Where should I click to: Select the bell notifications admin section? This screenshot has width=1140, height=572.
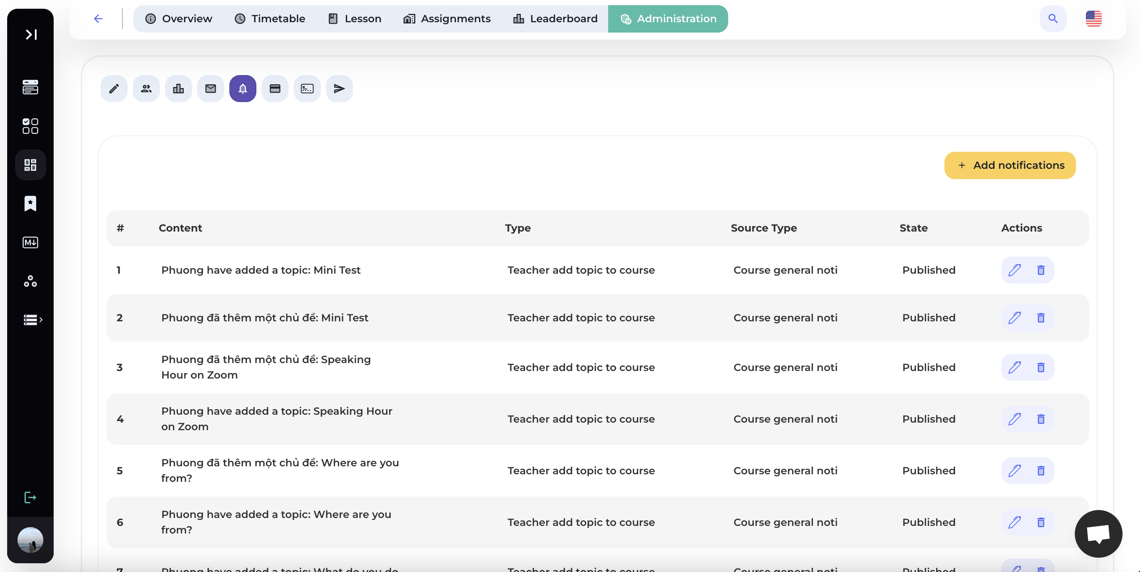click(x=243, y=89)
